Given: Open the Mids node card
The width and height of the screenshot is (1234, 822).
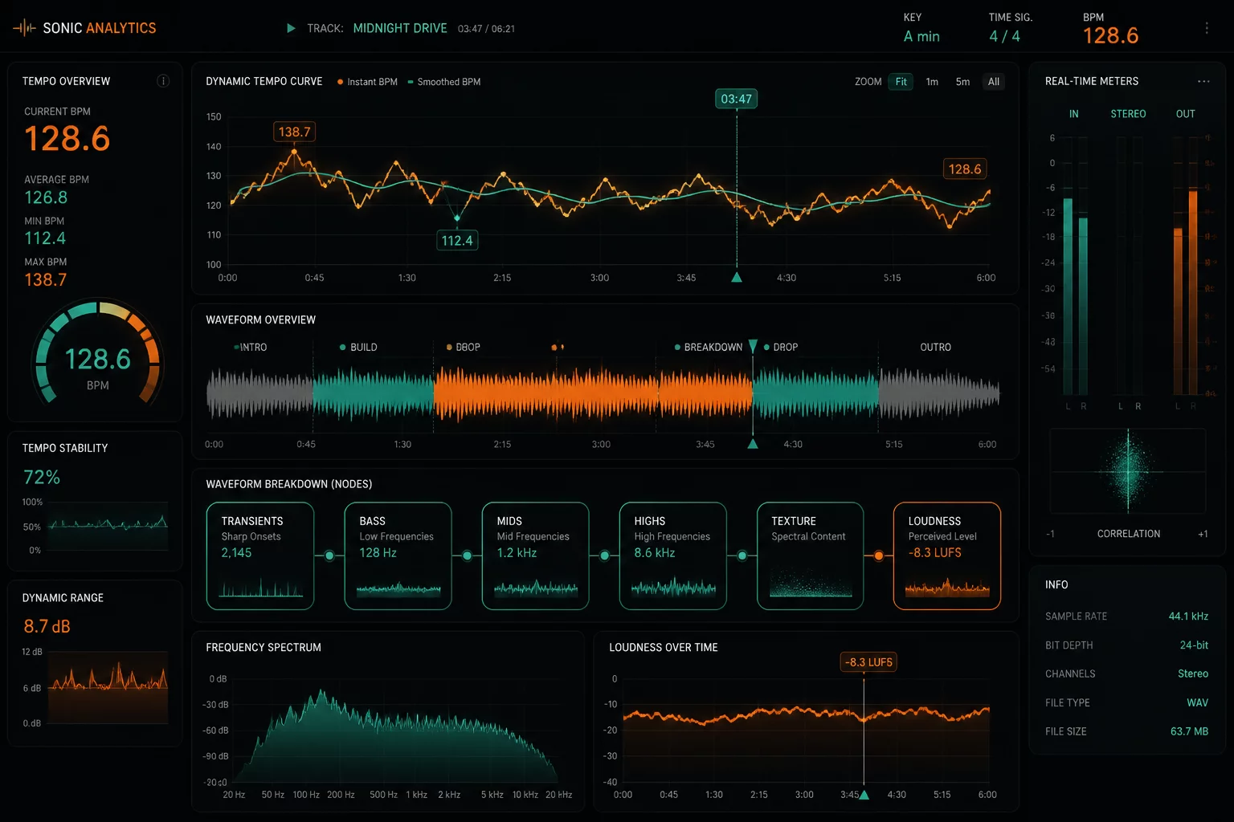Looking at the screenshot, I should point(535,555).
